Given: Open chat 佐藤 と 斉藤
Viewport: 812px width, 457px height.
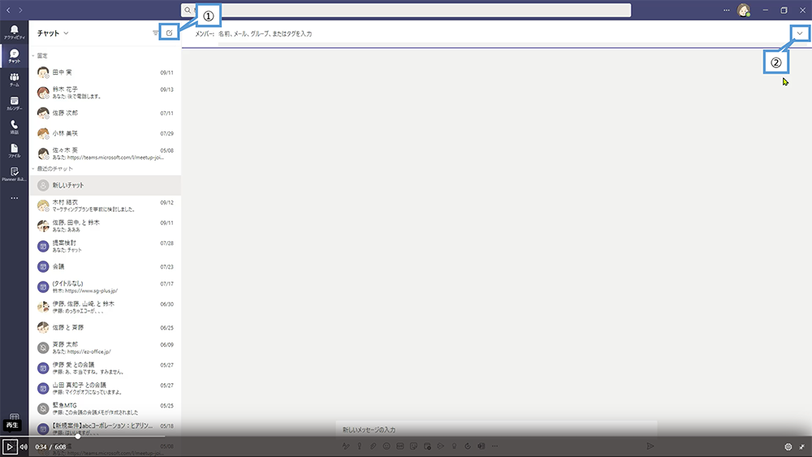Looking at the screenshot, I should 105,327.
